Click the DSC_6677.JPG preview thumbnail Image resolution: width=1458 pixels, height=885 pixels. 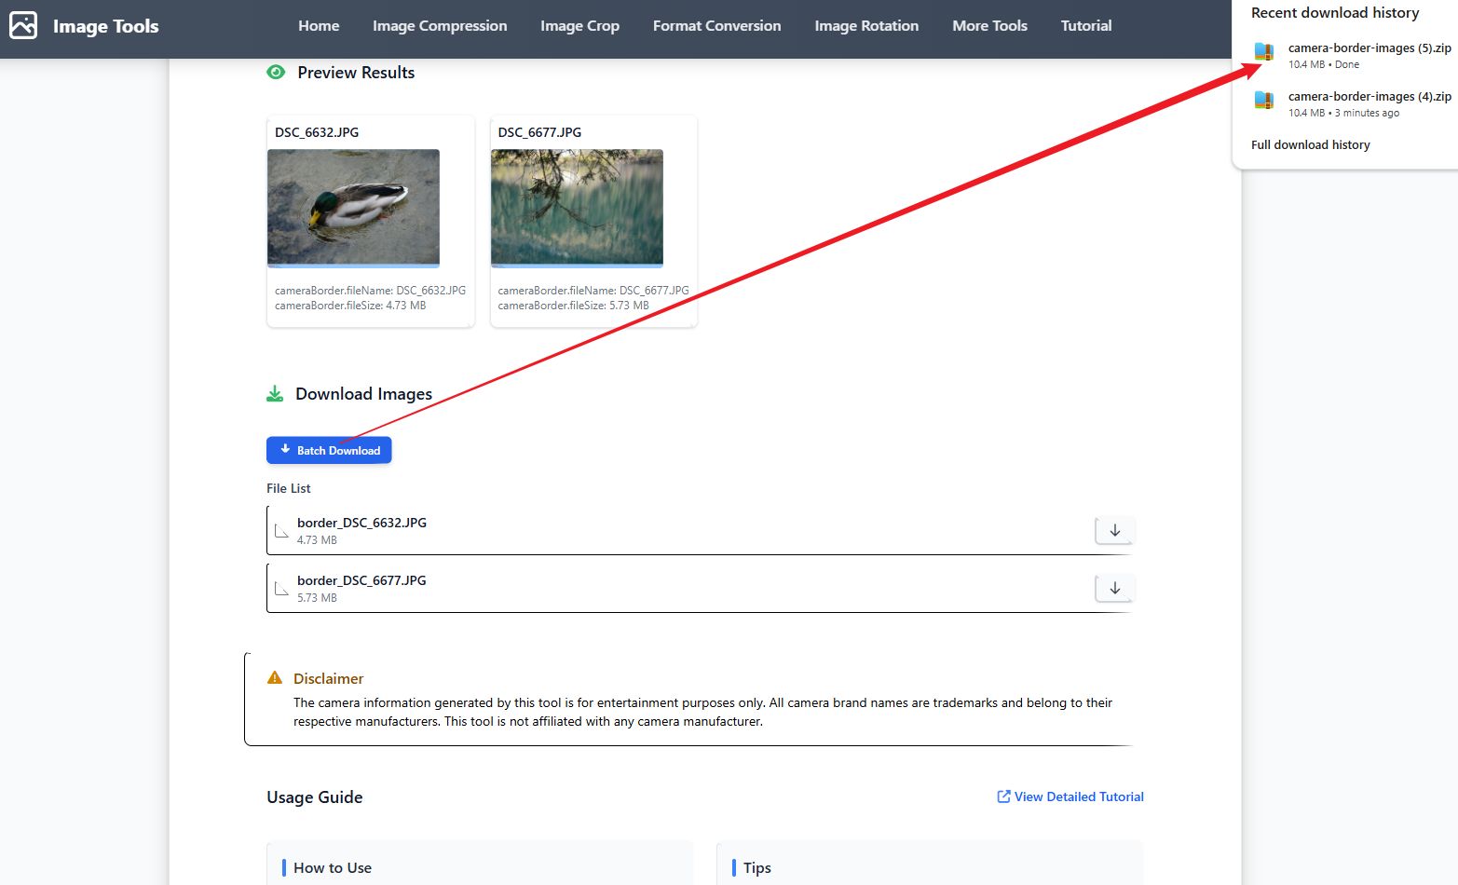pos(577,208)
